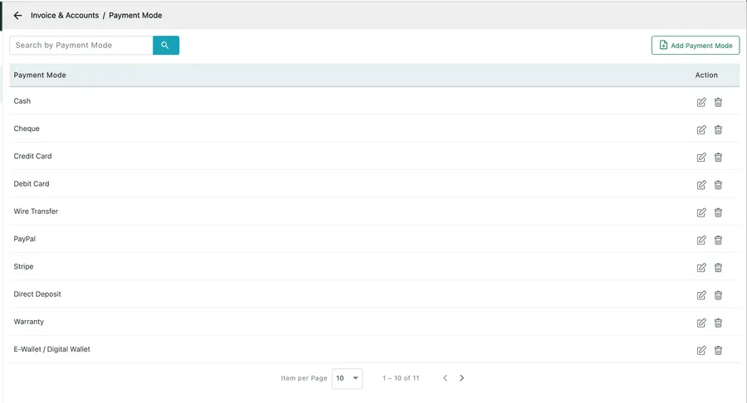Delete the Debit Card payment mode

pyautogui.click(x=718, y=185)
